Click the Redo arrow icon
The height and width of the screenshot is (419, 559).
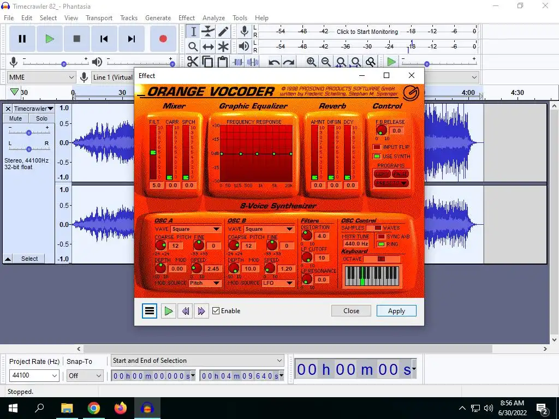[289, 62]
